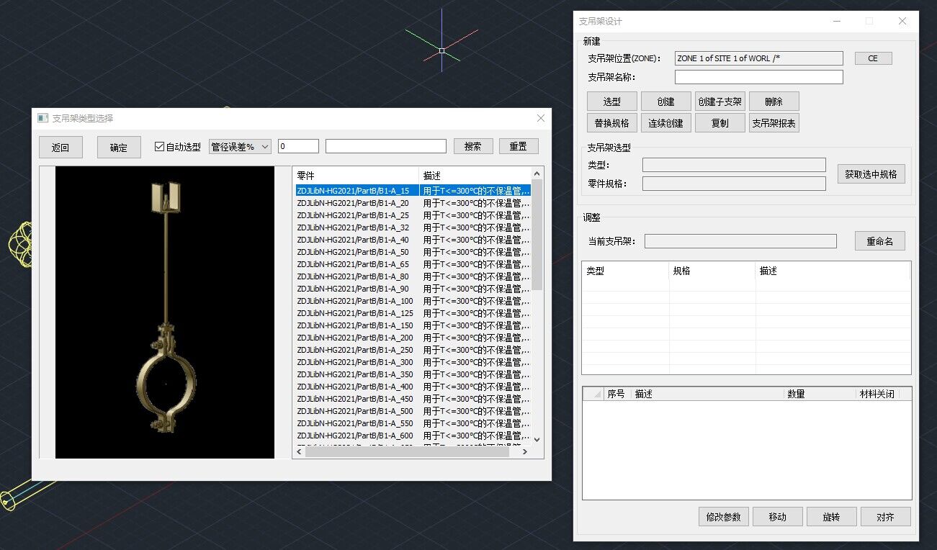937x550 pixels.
Task: Click the 重命名 rename button
Action: pos(879,241)
